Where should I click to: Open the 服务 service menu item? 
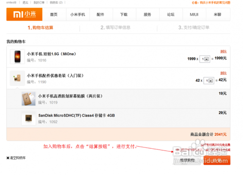click(x=147, y=15)
